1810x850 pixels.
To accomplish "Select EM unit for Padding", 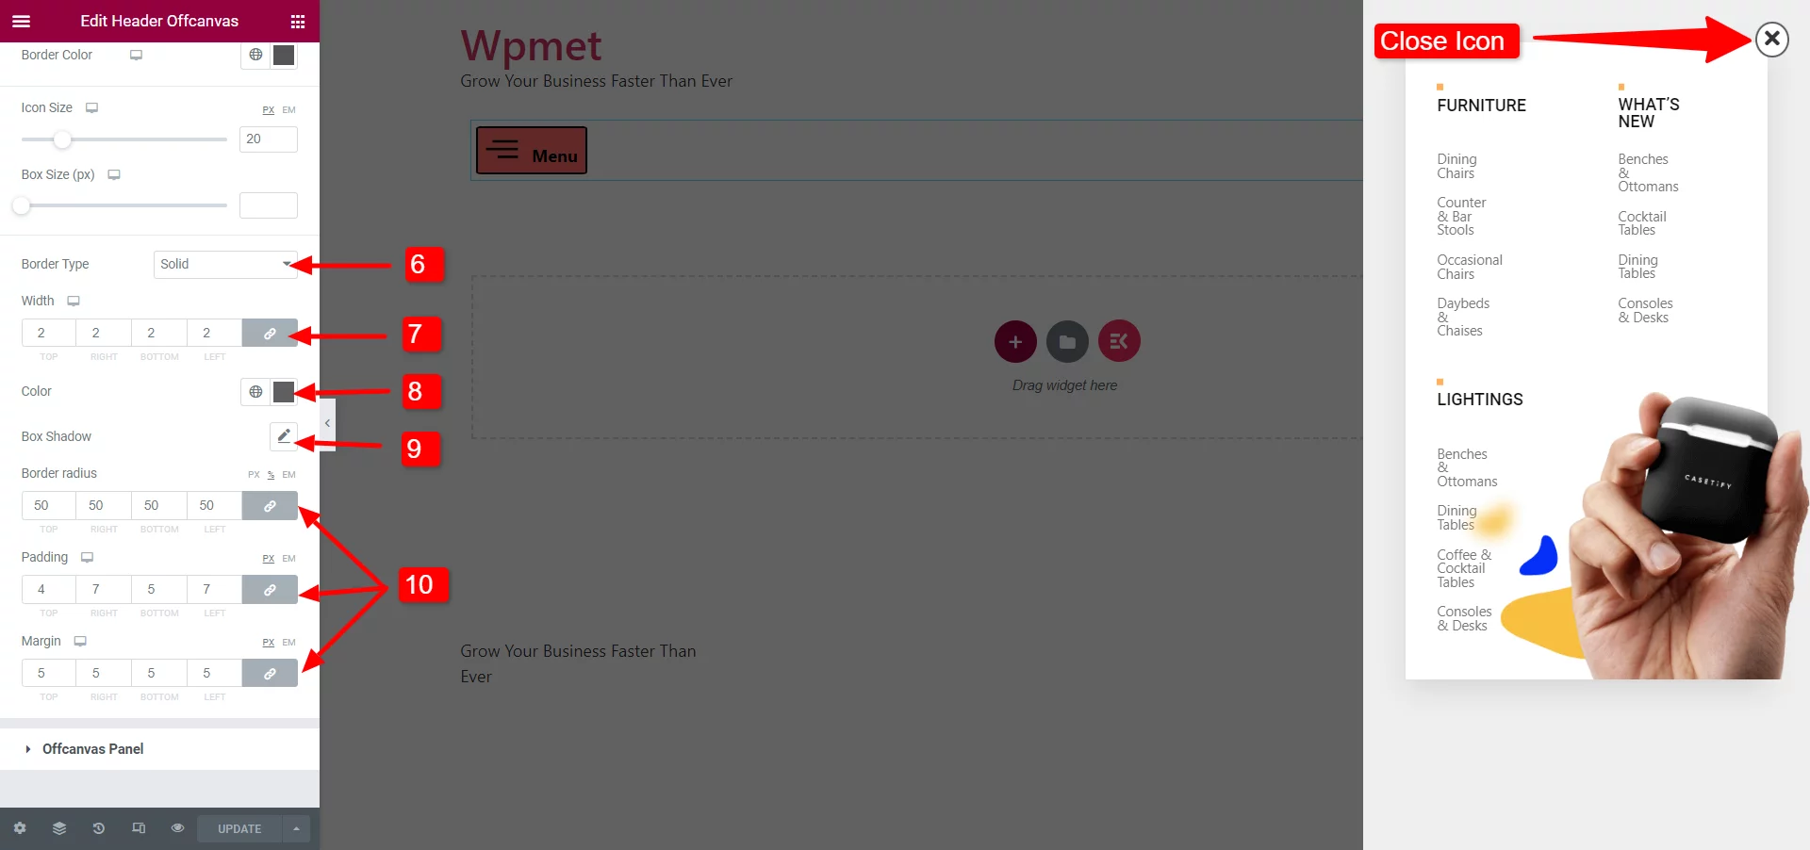I will 289,559.
